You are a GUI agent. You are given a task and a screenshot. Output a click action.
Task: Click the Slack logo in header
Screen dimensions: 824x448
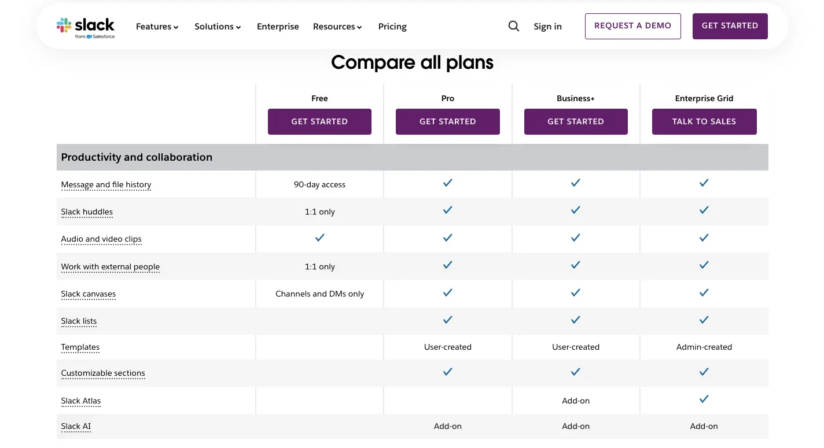point(86,27)
